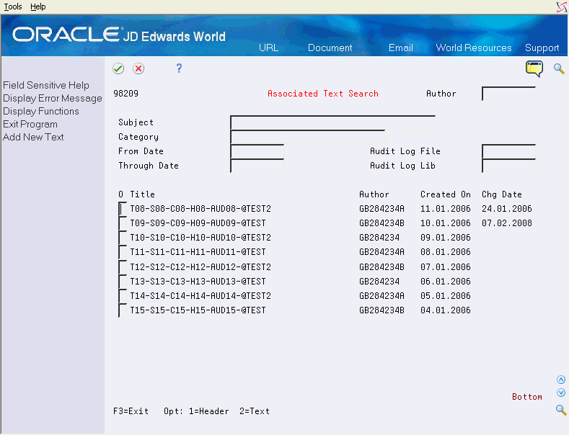Focus the Audit Log Lib field

click(508, 166)
